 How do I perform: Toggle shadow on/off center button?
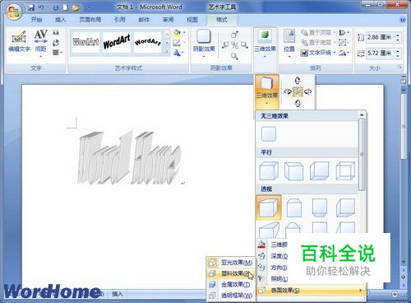tap(234, 45)
